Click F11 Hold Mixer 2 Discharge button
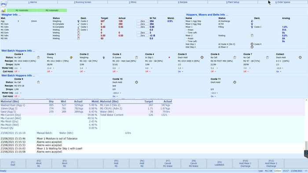Viewport: 308px width, 173px height. coord(271,163)
